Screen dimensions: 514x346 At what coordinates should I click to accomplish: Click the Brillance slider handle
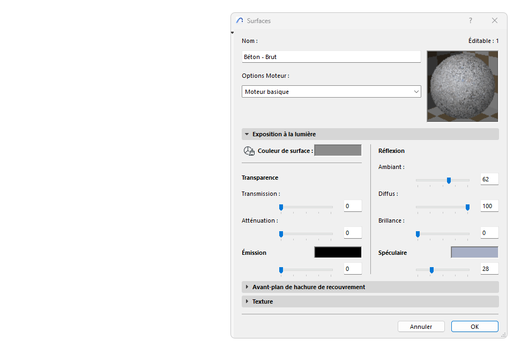pos(418,234)
